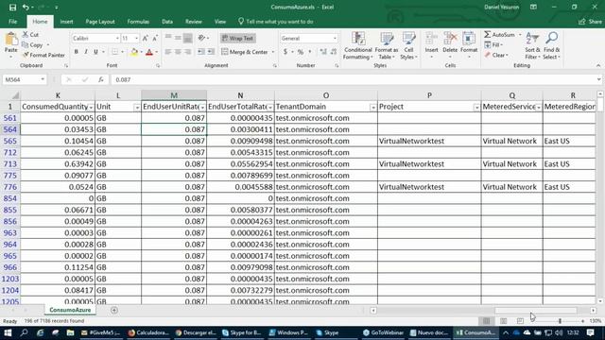Open the number format dropdown showing General

click(335, 38)
